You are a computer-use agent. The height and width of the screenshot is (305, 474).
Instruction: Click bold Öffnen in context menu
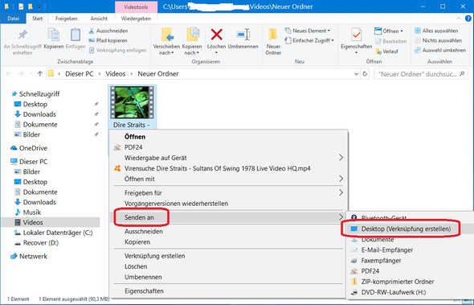[135, 137]
